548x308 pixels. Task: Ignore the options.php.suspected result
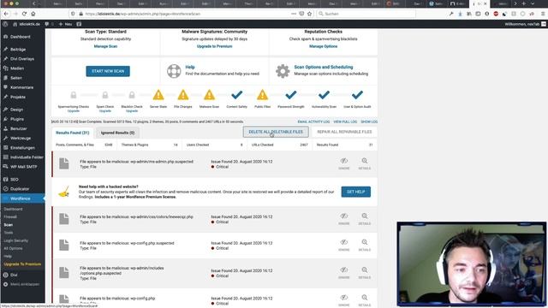pyautogui.click(x=344, y=272)
